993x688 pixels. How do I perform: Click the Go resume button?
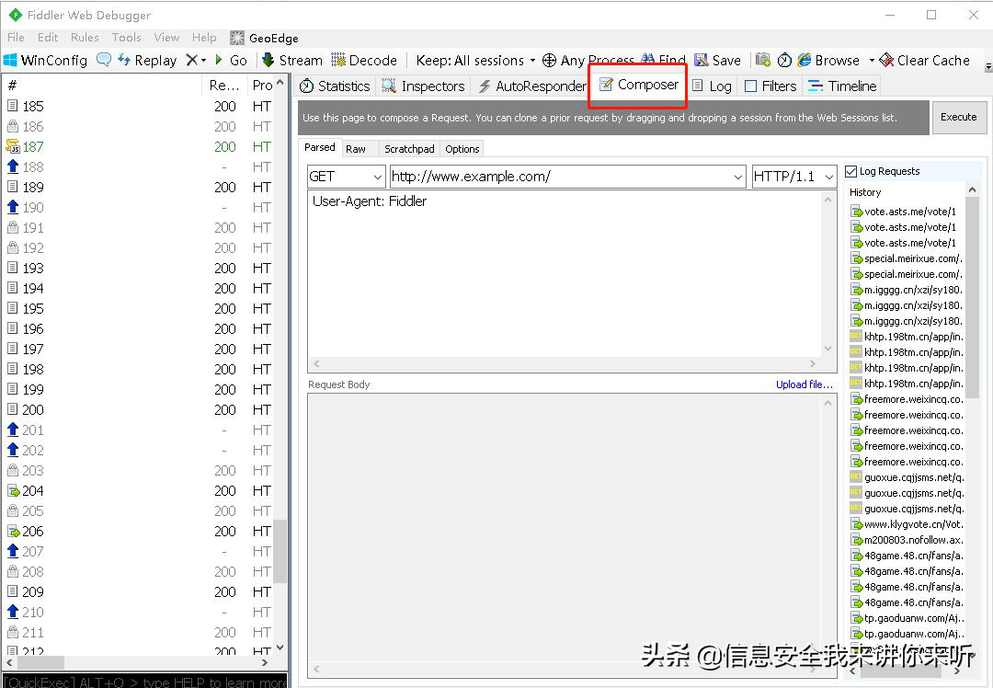click(231, 60)
